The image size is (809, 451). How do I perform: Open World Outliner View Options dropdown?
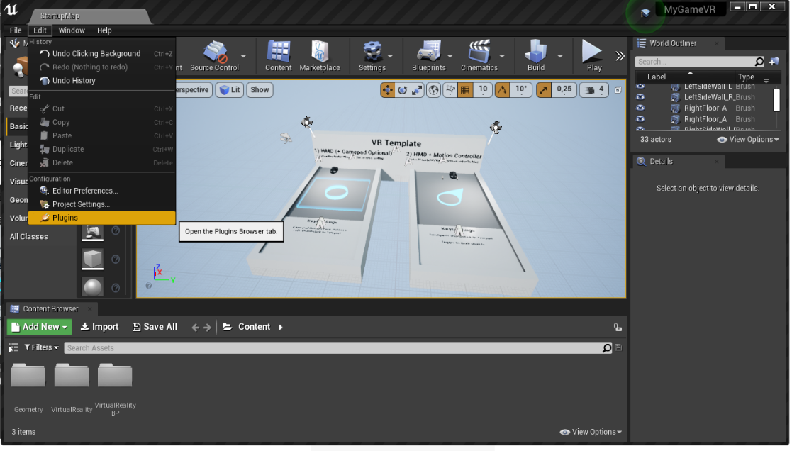[748, 140]
